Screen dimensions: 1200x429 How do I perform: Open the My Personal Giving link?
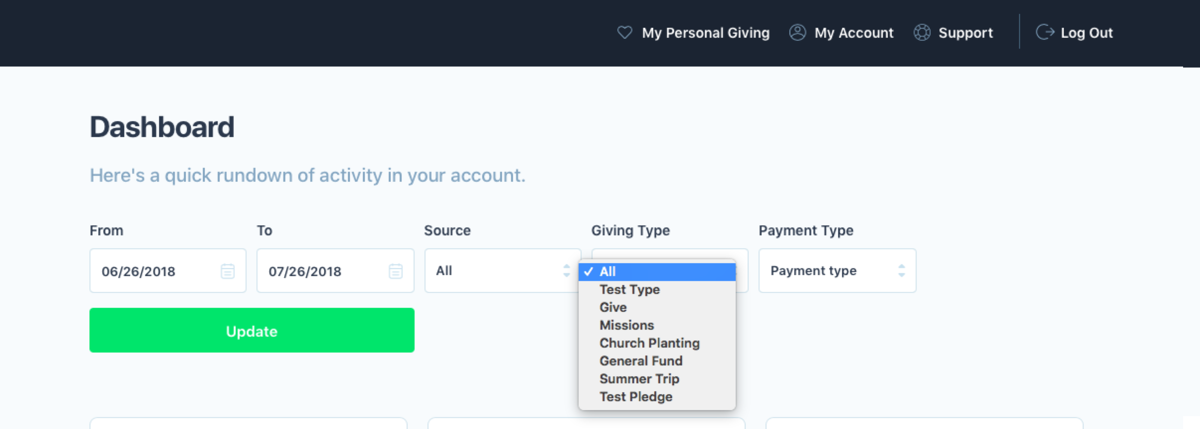[x=705, y=33]
